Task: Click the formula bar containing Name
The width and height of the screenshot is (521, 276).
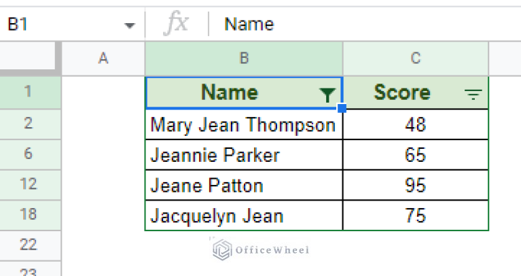Action: click(x=367, y=24)
